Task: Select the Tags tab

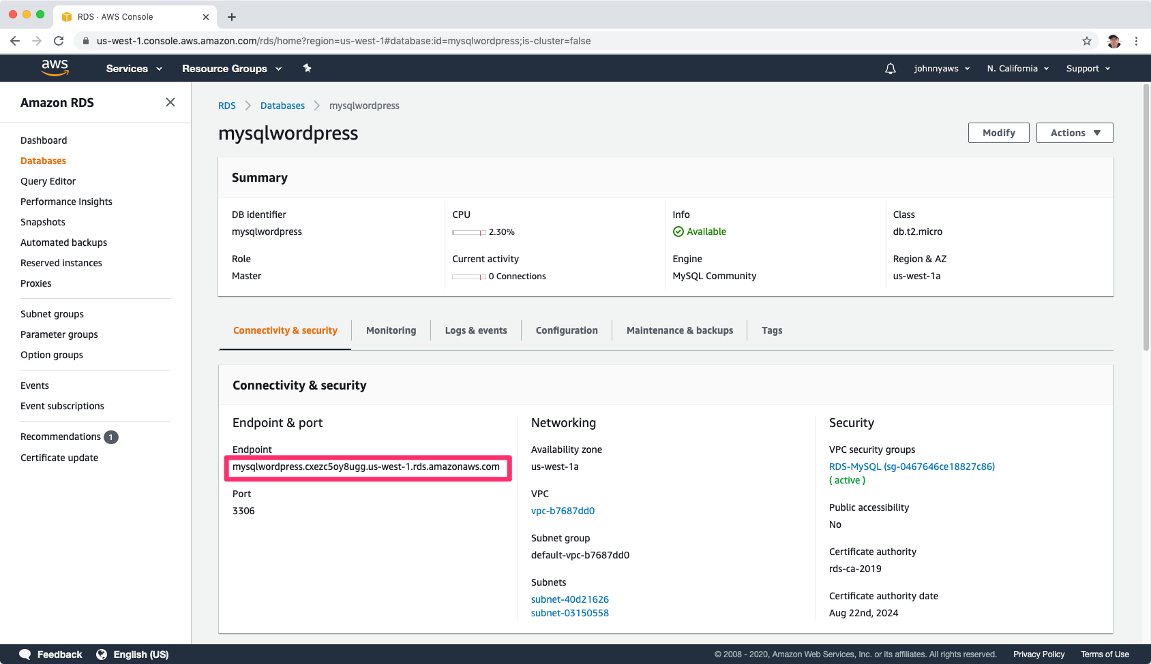Action: point(772,330)
